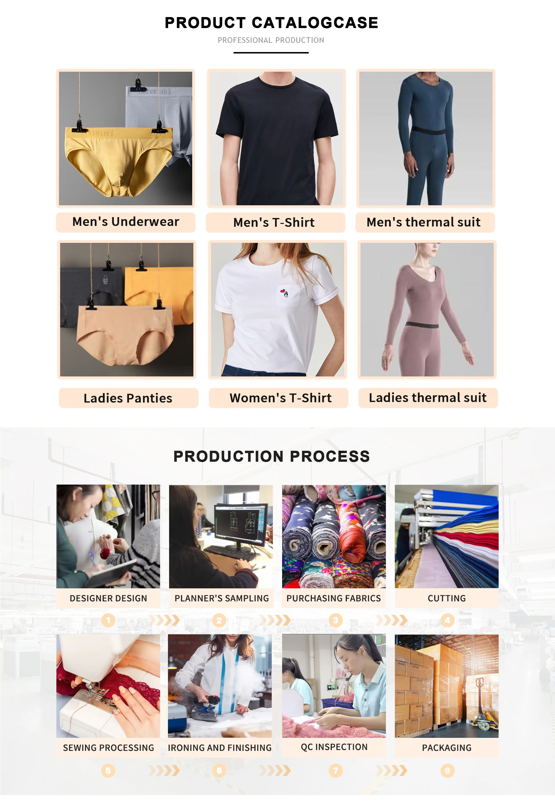Click the step 6 circle icon
The width and height of the screenshot is (555, 811).
coord(219,770)
